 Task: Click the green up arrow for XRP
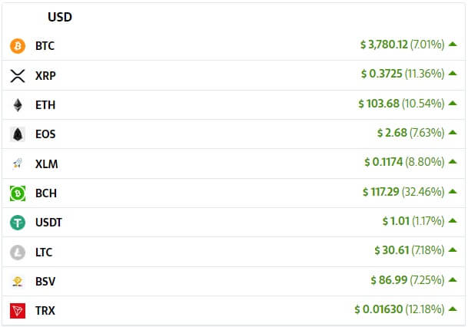[x=453, y=73]
